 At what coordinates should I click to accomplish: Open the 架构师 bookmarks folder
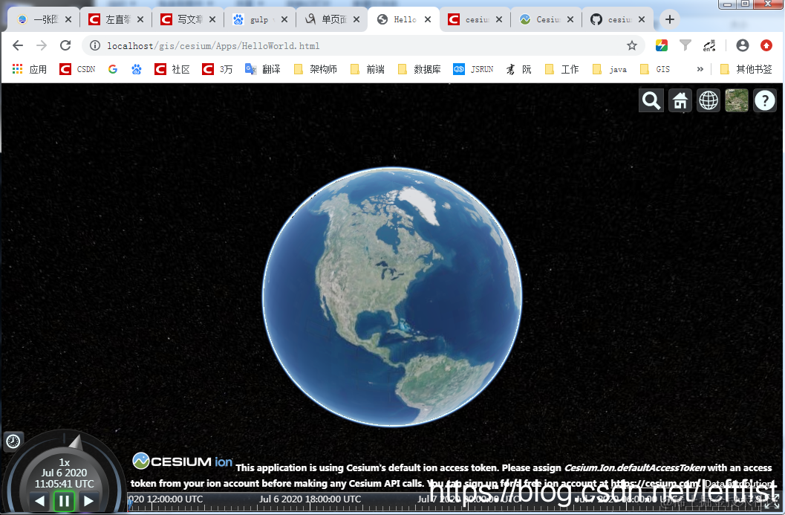click(x=316, y=69)
